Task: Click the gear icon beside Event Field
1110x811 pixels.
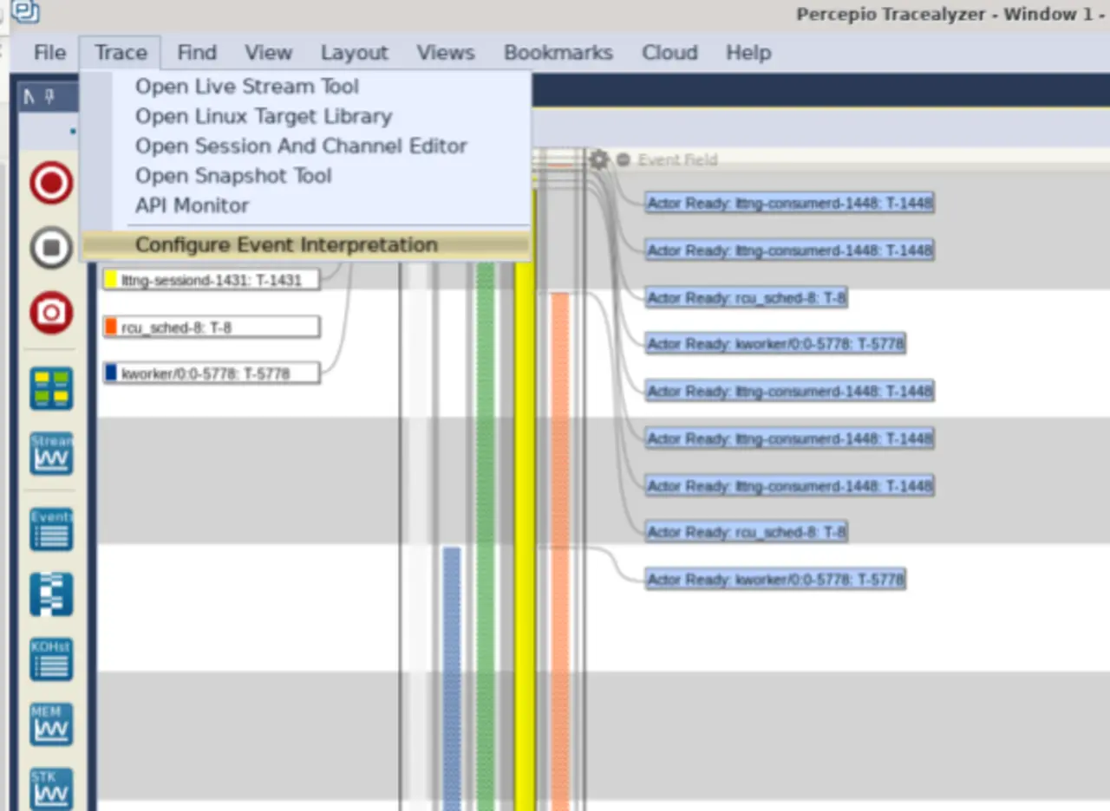Action: click(598, 159)
